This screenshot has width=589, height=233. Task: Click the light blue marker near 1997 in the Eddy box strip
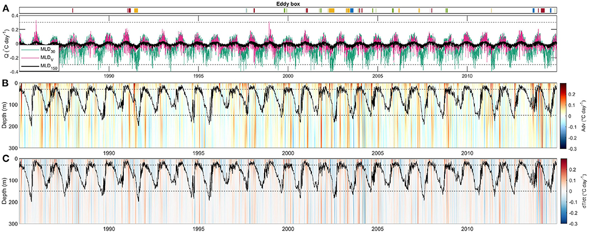(246, 10)
